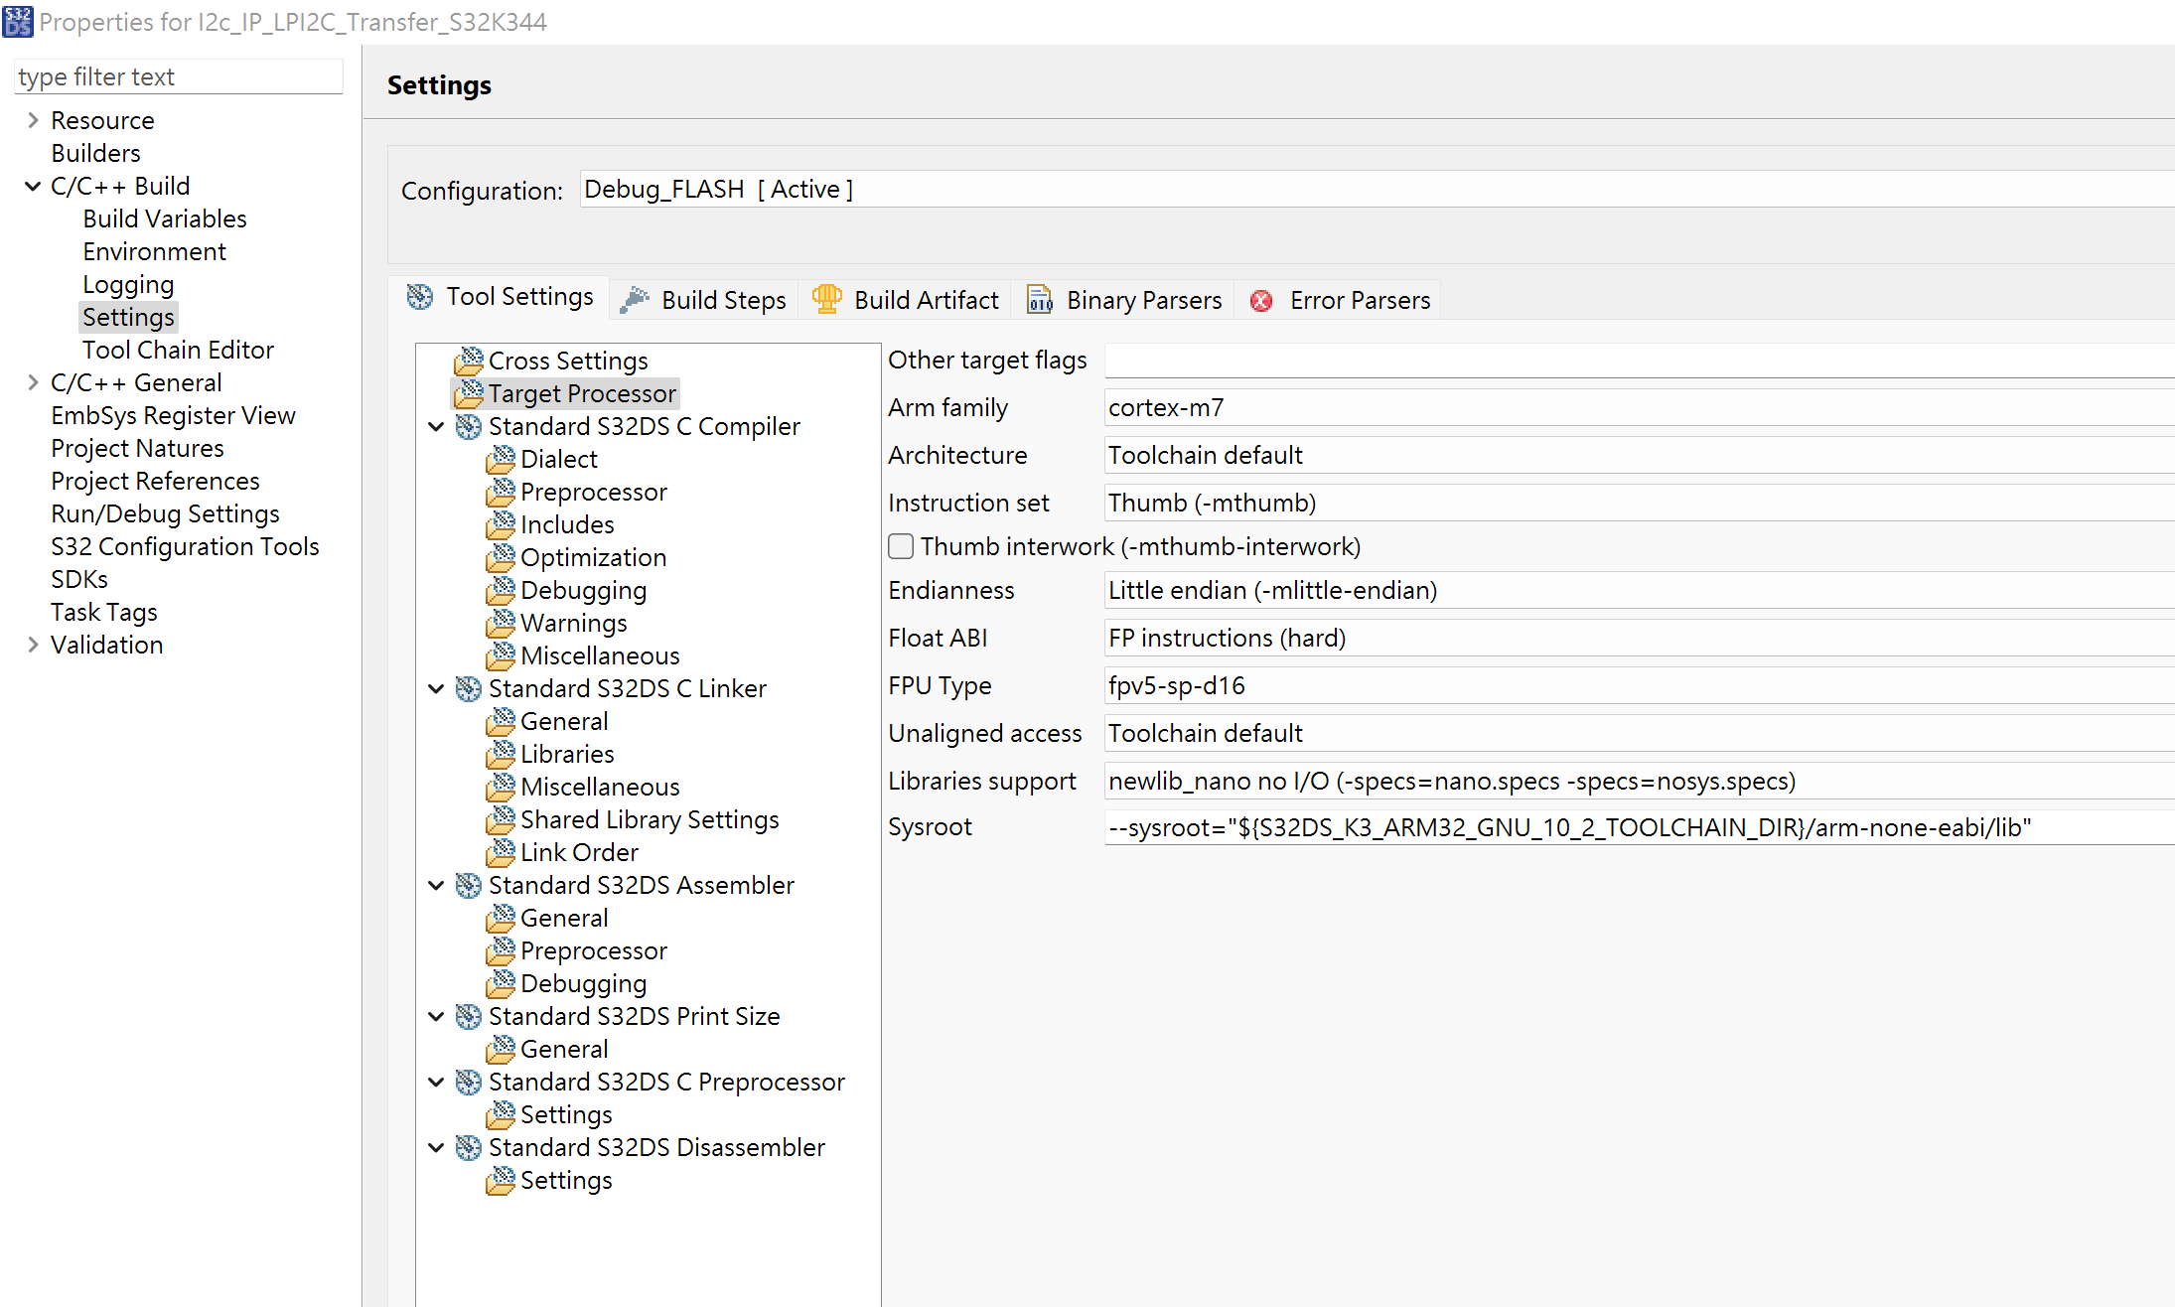The height and width of the screenshot is (1307, 2175).
Task: Collapse the C/C++ Build tree entry
Action: tap(33, 186)
